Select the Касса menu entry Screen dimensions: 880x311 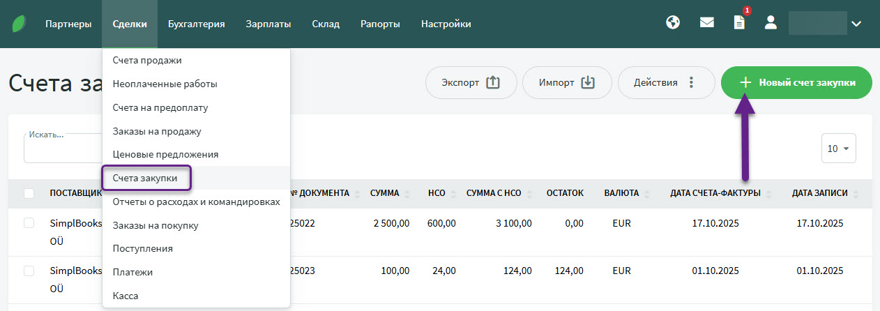pyautogui.click(x=126, y=296)
